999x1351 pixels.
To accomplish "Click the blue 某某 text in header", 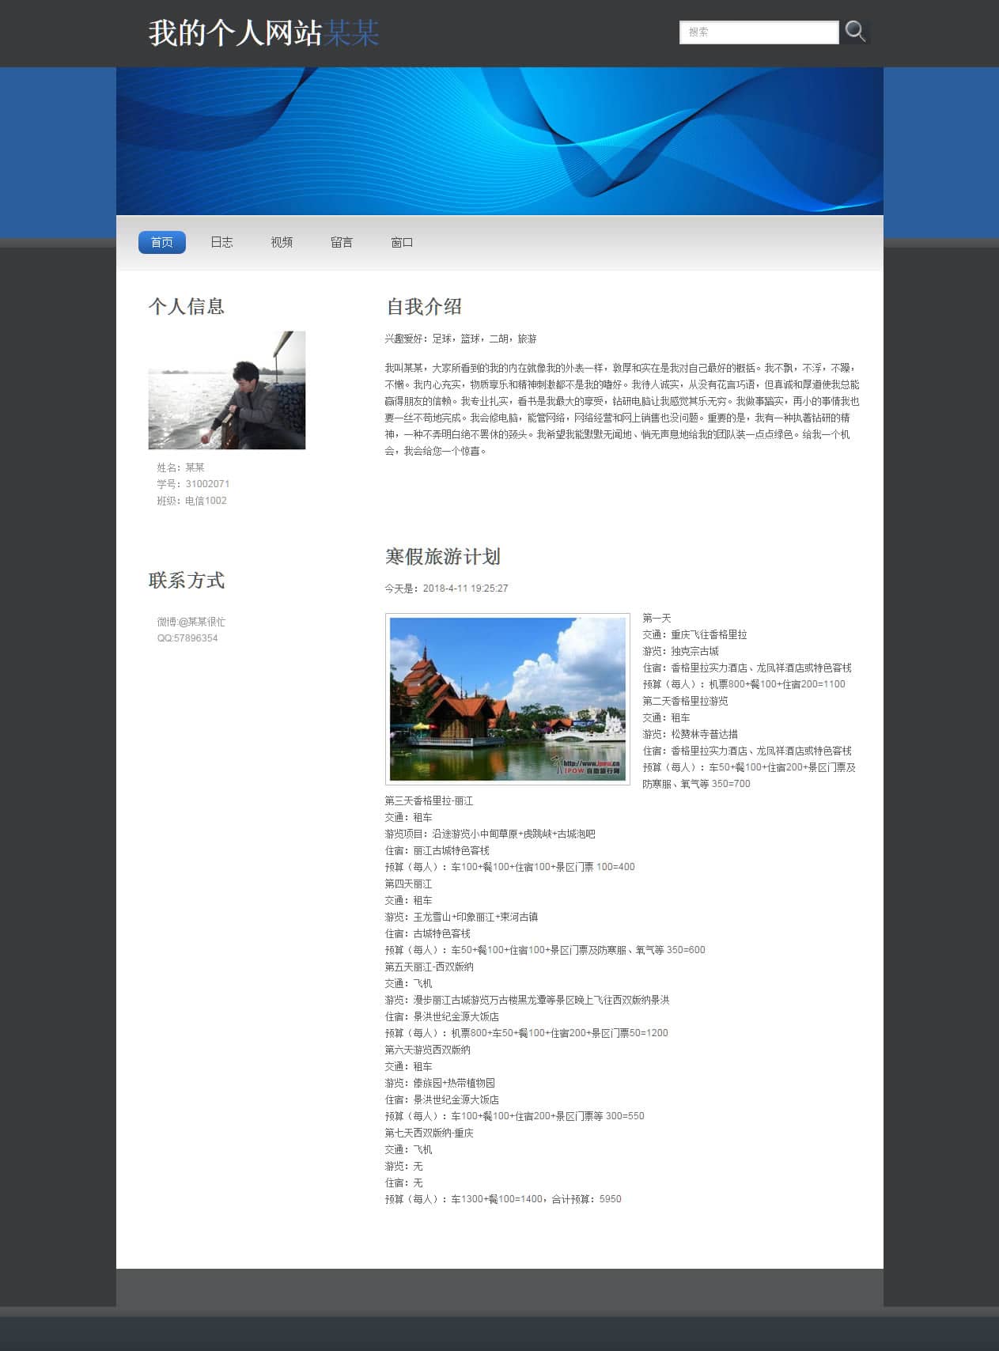I will coord(352,33).
